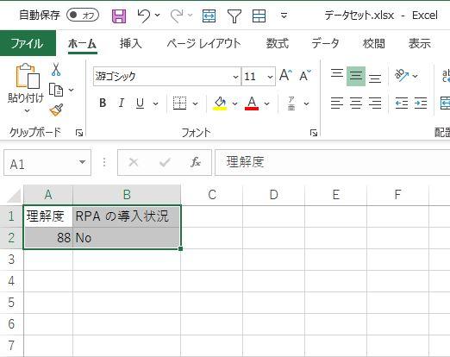Open the ファイル tab
Screen dimensions: 450x357
(x=28, y=43)
